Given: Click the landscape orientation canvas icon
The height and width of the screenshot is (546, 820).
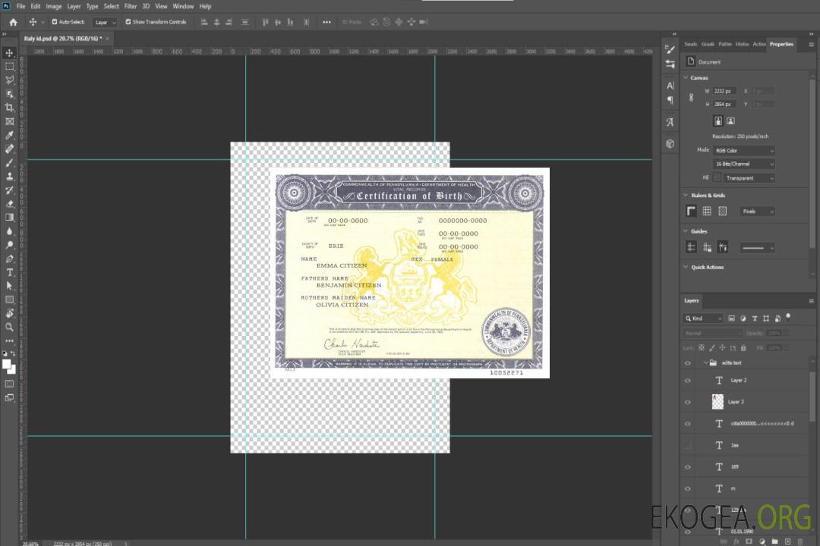Looking at the screenshot, I should (x=730, y=121).
